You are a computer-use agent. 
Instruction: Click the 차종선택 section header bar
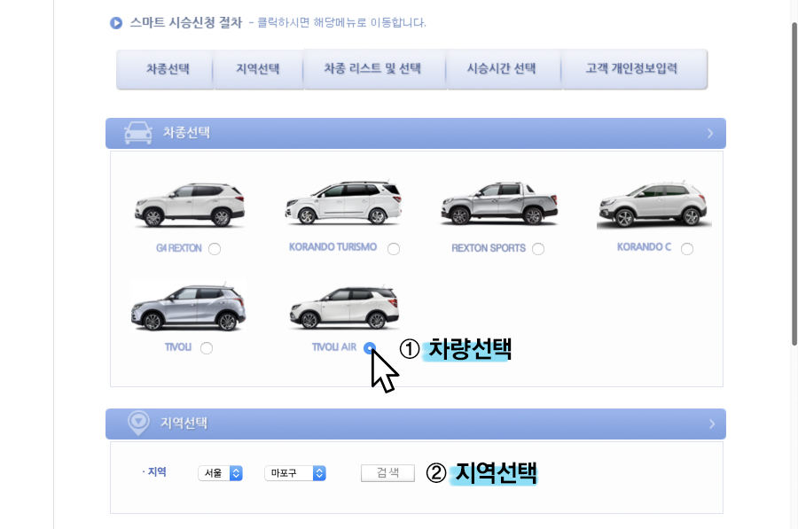coord(416,133)
